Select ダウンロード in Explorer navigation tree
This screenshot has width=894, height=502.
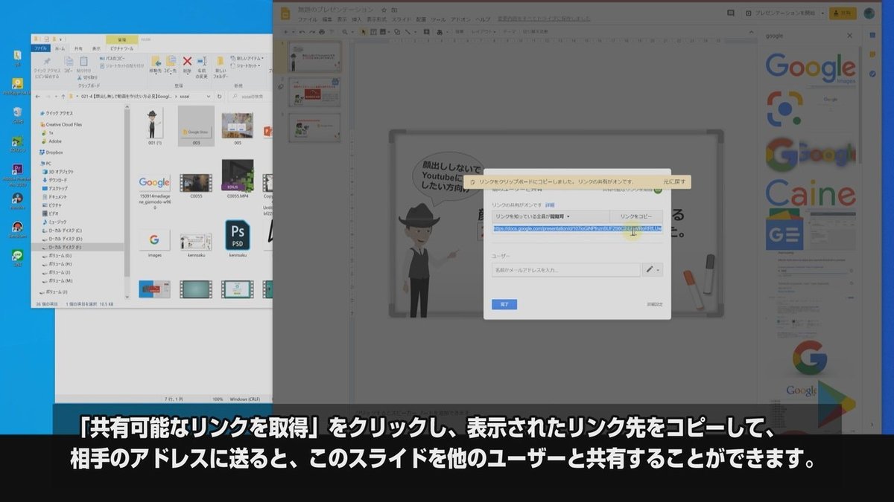pos(57,180)
